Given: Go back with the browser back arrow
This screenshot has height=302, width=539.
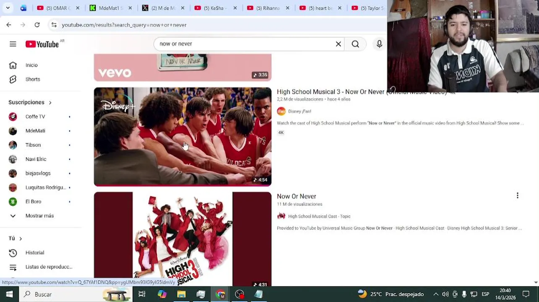Looking at the screenshot, I should coord(9,25).
